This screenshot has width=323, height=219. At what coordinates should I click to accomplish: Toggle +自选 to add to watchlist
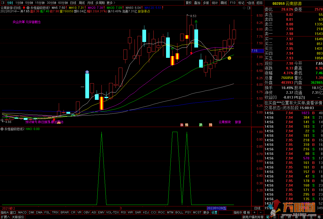(x=250, y=3)
